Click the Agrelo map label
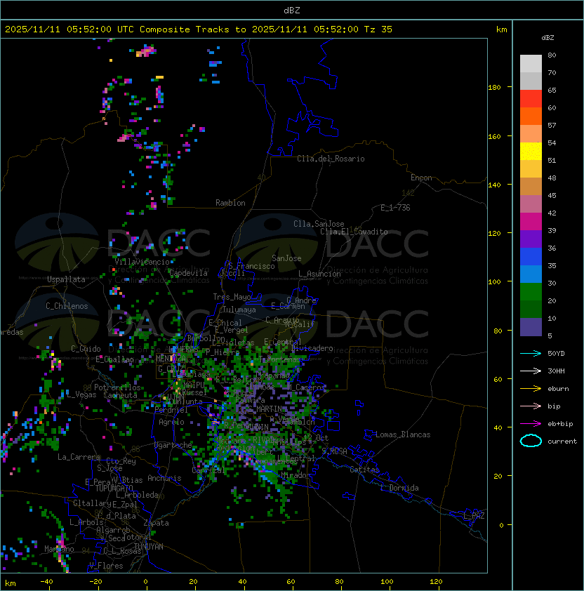This screenshot has height=591, width=584. tap(171, 422)
